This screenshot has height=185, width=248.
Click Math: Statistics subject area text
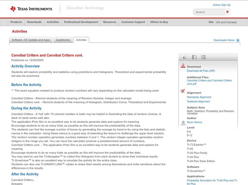pyautogui.click(x=210, y=112)
